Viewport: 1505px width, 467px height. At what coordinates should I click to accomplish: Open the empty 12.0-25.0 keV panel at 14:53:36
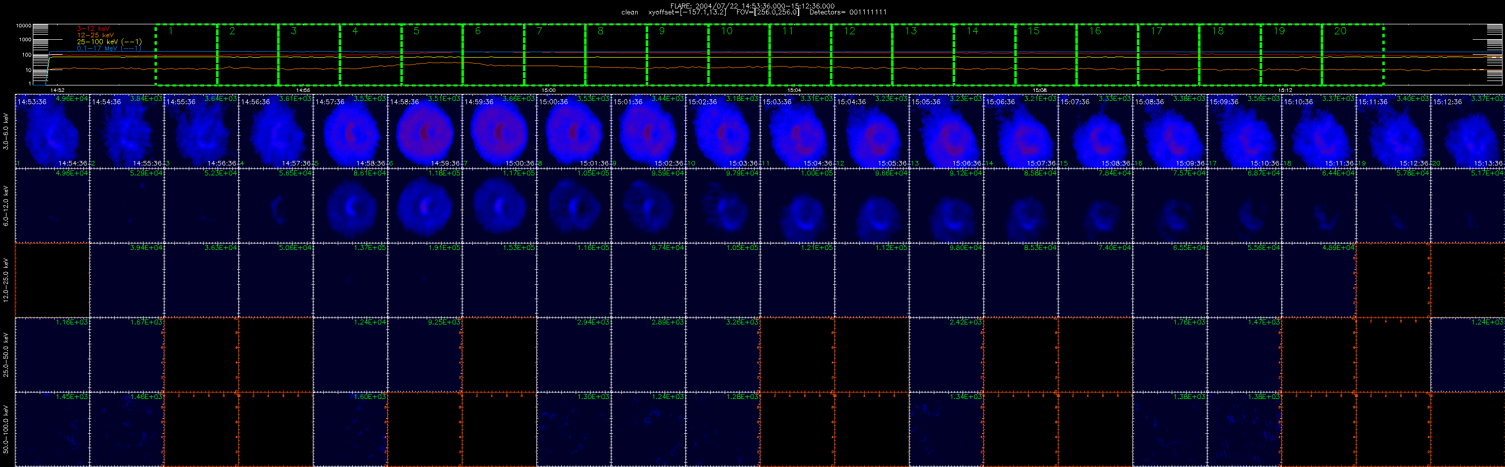[52, 280]
